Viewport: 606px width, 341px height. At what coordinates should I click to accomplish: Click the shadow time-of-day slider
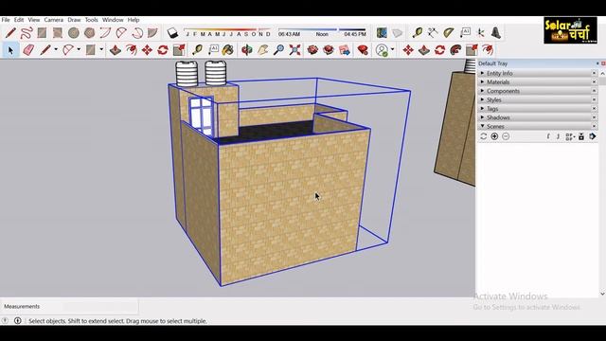pyautogui.click(x=322, y=29)
